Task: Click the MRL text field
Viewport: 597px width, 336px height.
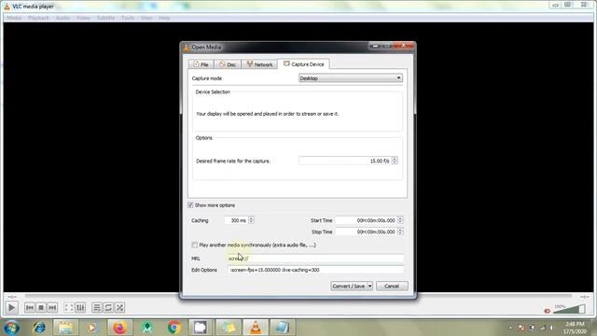Action: [315, 259]
